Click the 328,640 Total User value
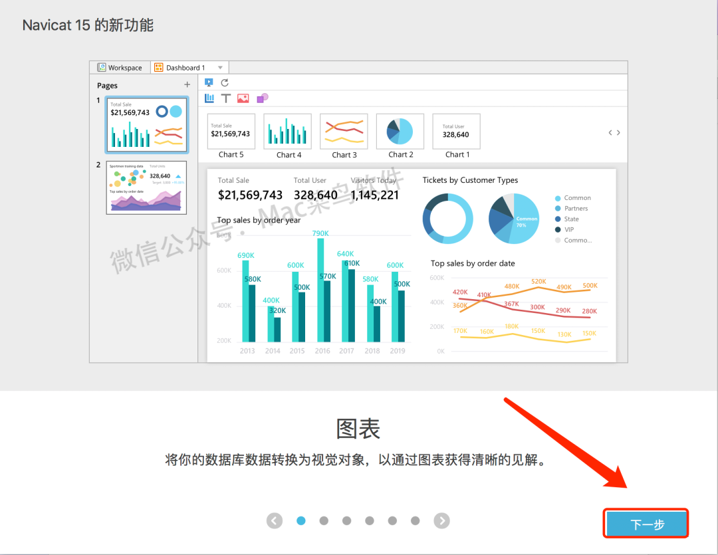 tap(316, 195)
